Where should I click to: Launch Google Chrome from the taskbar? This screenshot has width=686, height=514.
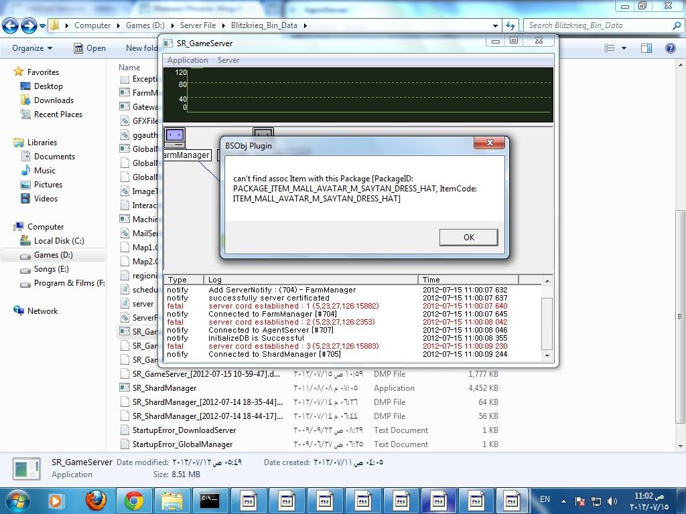coord(134,500)
